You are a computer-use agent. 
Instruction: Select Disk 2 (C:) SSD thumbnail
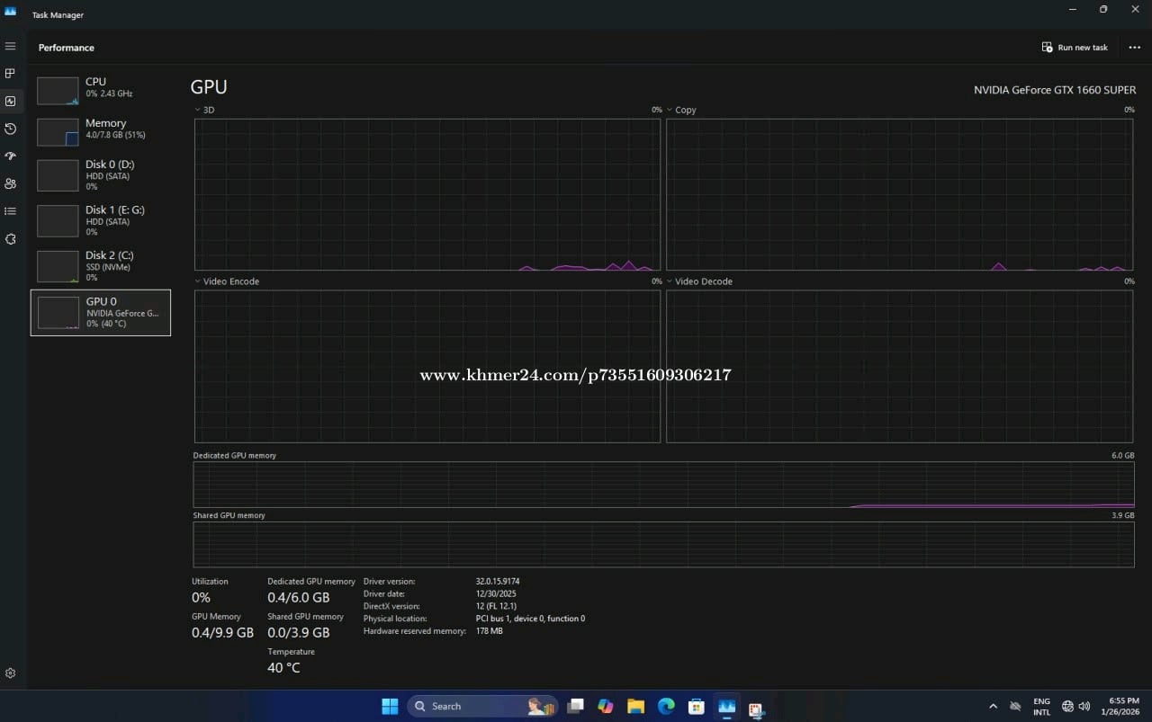click(100, 266)
